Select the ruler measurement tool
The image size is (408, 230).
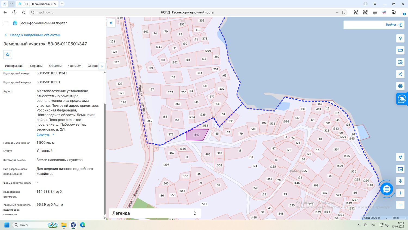pos(400,50)
